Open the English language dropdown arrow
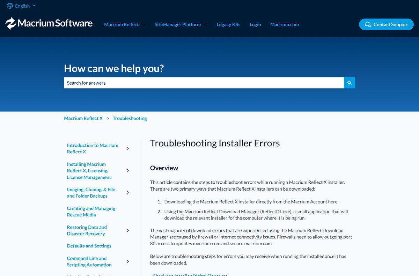 pos(34,6)
